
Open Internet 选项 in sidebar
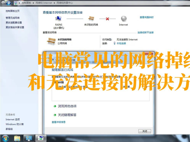(x=13, y=120)
